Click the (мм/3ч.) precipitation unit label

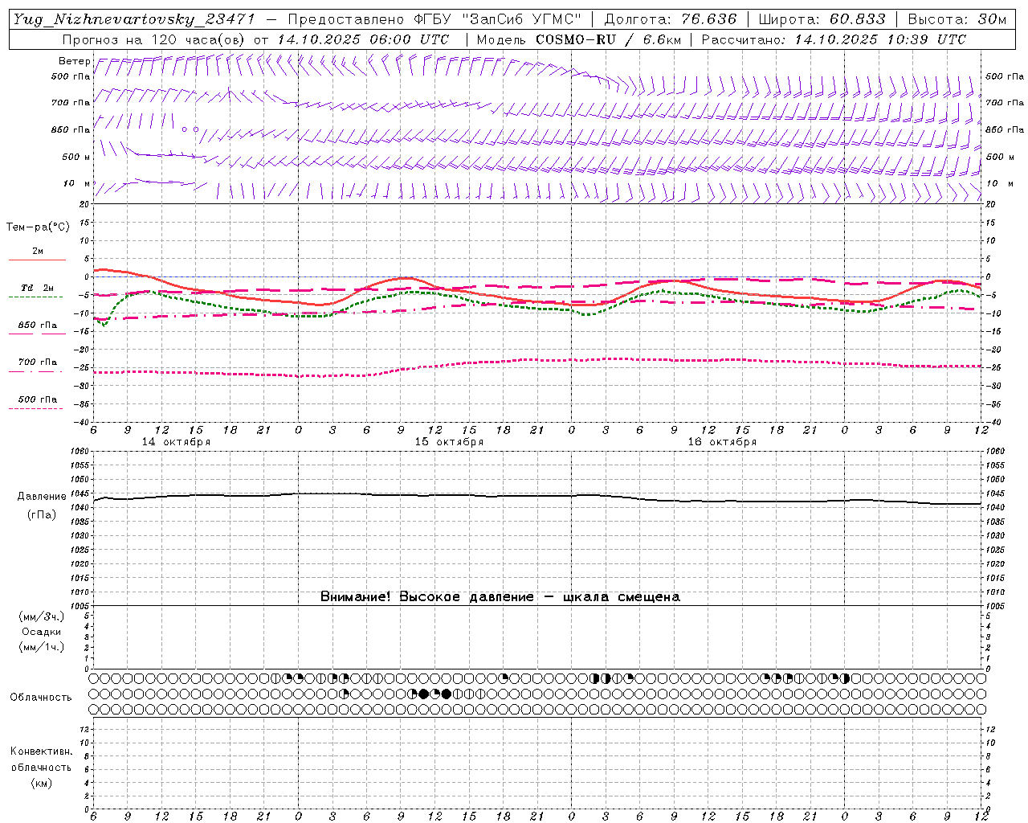42,616
